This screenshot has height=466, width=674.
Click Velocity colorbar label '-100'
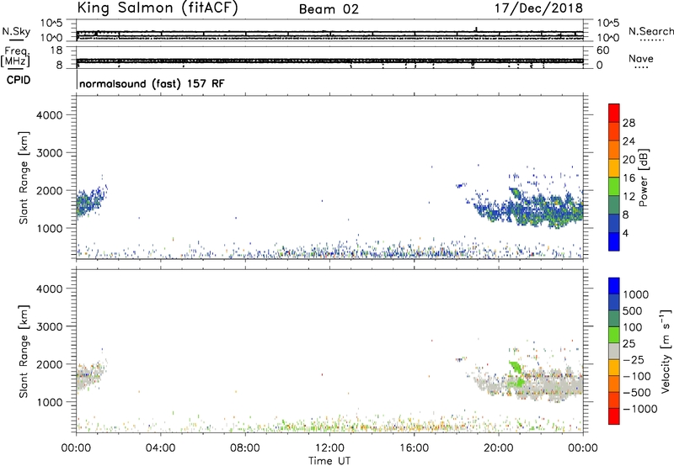coord(637,376)
